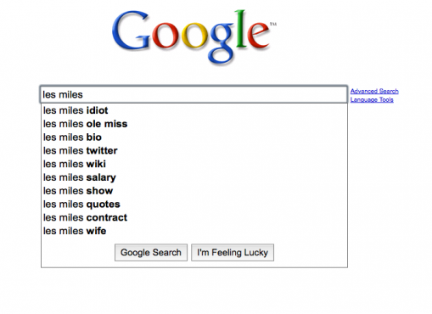Select 'les miles contract' suggestion
The image size is (432, 314).
[x=194, y=217]
